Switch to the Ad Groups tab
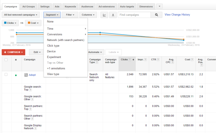The width and height of the screenshot is (216, 133). point(29,6)
